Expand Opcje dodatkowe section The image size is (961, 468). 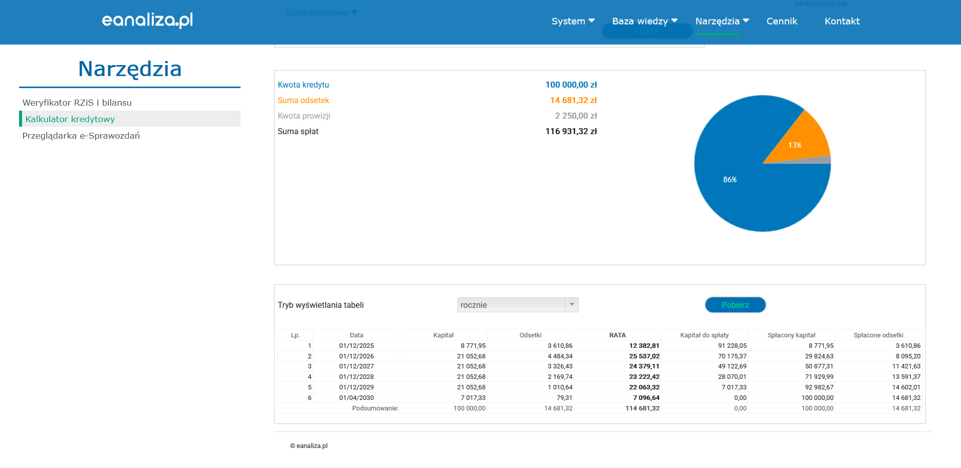coord(321,13)
